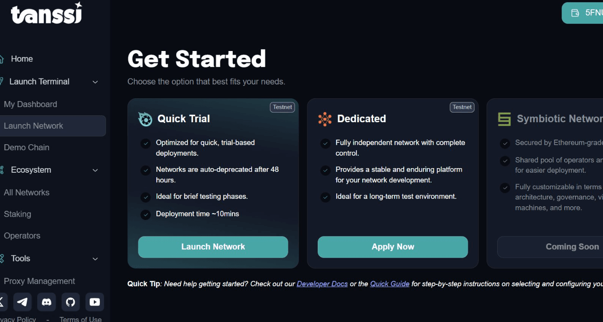The height and width of the screenshot is (322, 603).
Task: Collapse the Launch Terminal section chevron
Action: click(95, 82)
